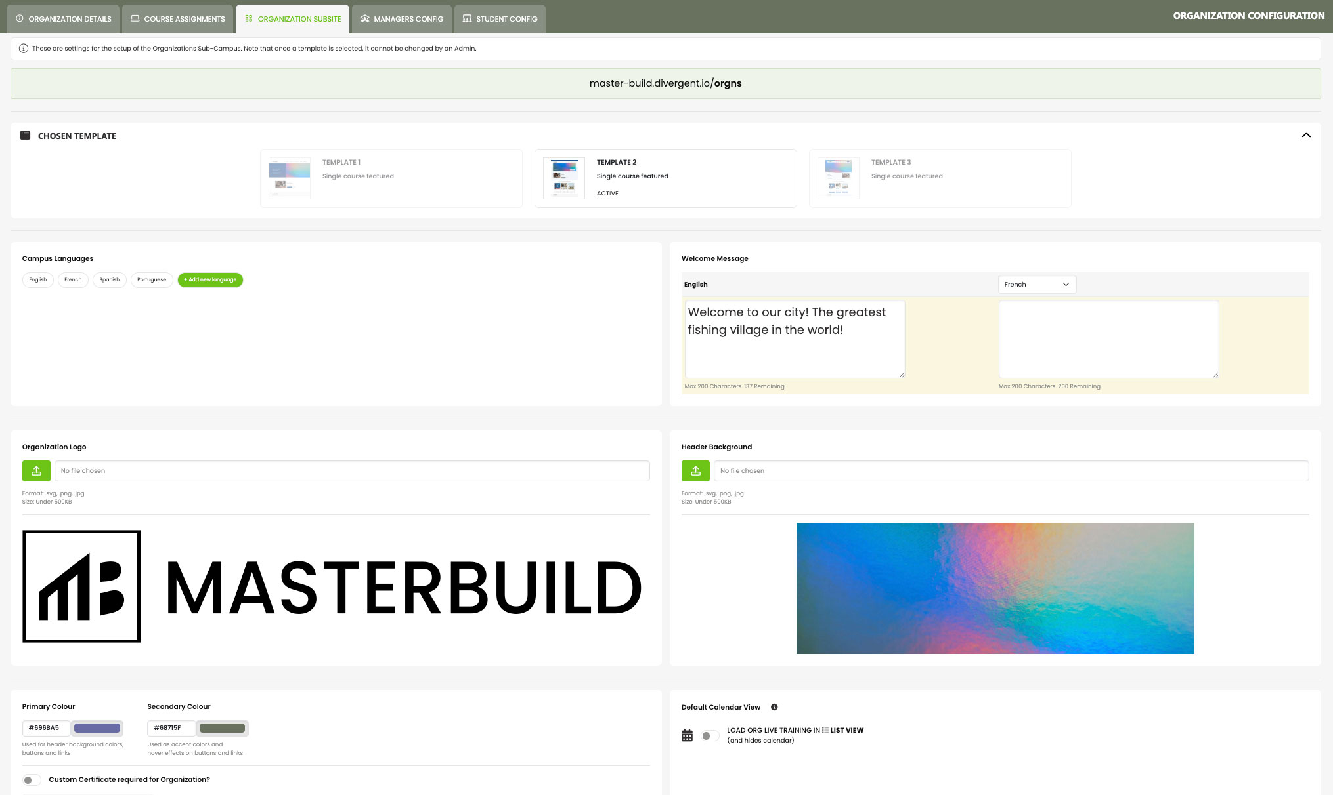The height and width of the screenshot is (795, 1333).
Task: Click the grid icon on the Organization Subsite tab
Action: pyautogui.click(x=248, y=18)
